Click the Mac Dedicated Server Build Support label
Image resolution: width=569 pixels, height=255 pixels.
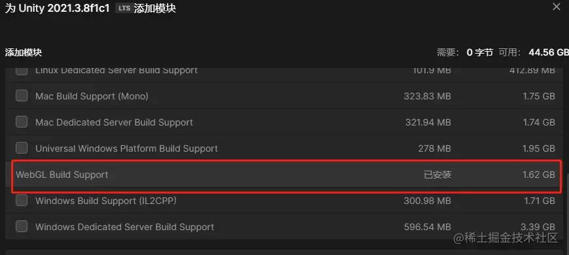[115, 122]
